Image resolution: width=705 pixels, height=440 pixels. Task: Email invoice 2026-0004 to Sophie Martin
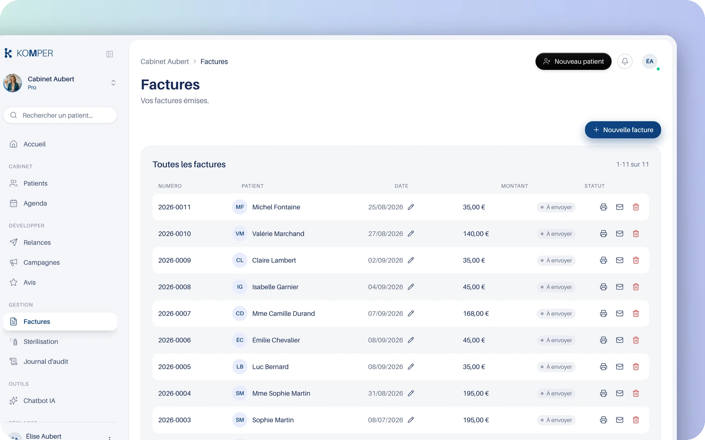(620, 393)
